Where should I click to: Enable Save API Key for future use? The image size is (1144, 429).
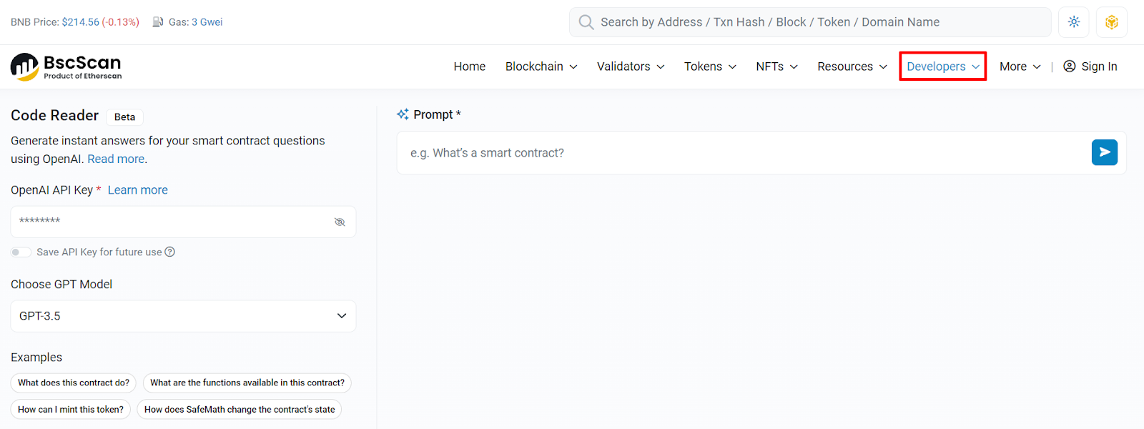tap(21, 252)
